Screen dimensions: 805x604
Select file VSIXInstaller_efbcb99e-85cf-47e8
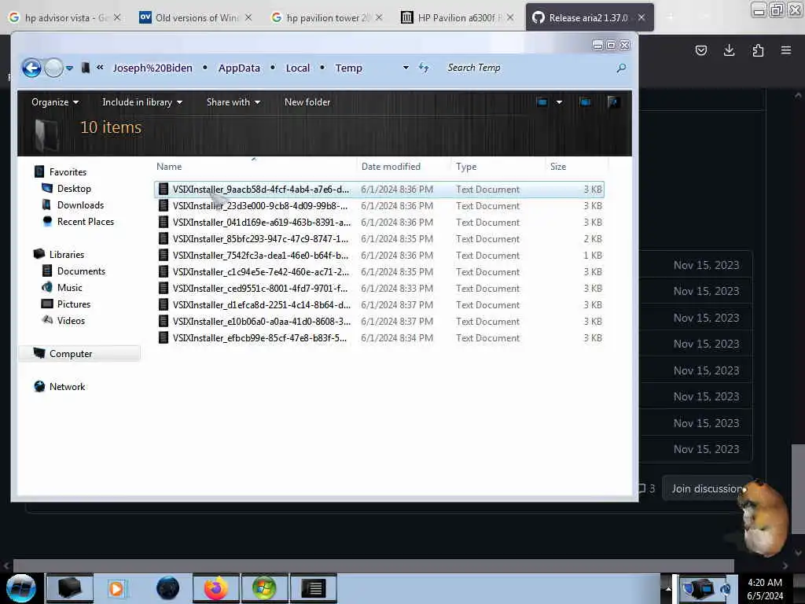pyautogui.click(x=379, y=337)
